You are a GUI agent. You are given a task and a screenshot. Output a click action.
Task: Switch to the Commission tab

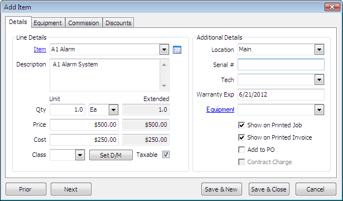pos(84,23)
